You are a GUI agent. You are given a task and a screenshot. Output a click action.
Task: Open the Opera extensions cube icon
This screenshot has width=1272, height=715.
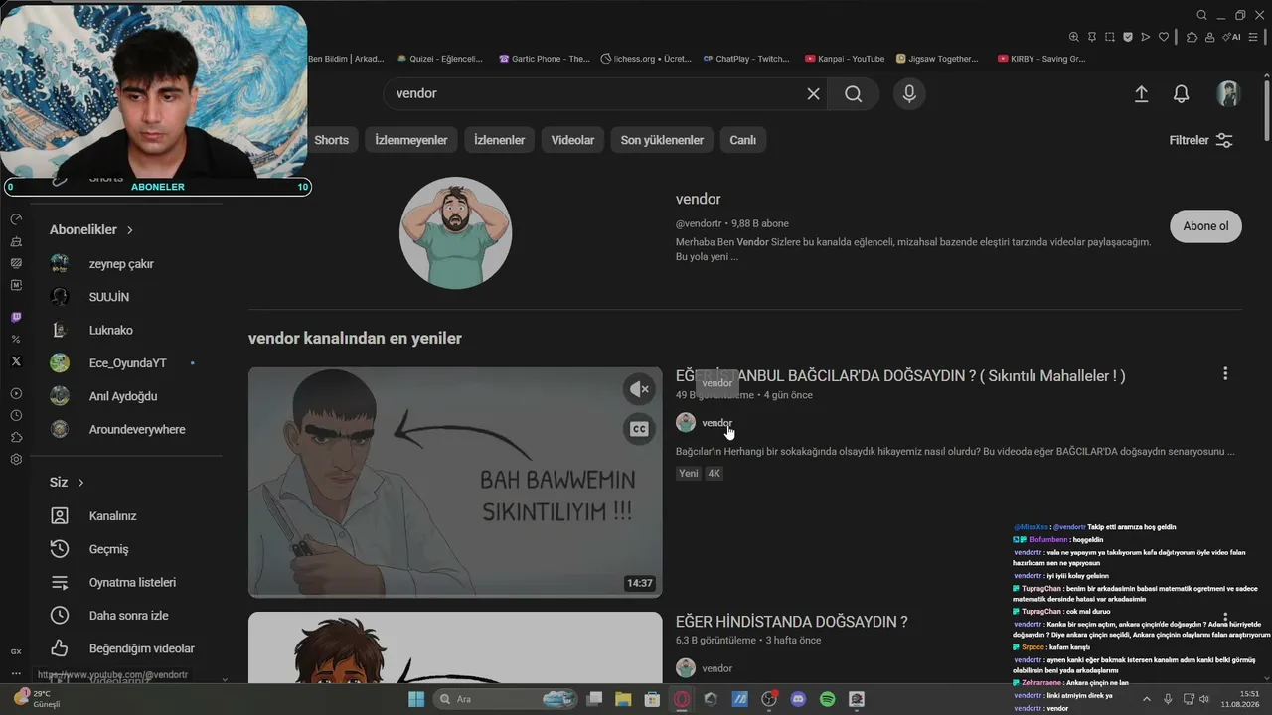1192,37
